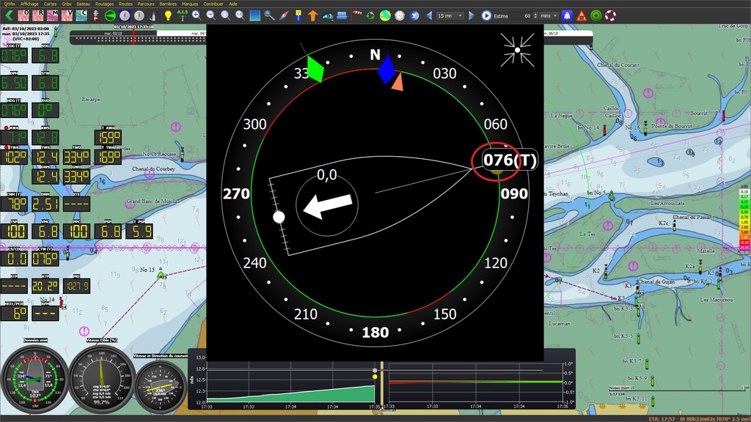The image size is (751, 422).
Task: Click the Estime spinner arrows
Action: tap(535, 15)
